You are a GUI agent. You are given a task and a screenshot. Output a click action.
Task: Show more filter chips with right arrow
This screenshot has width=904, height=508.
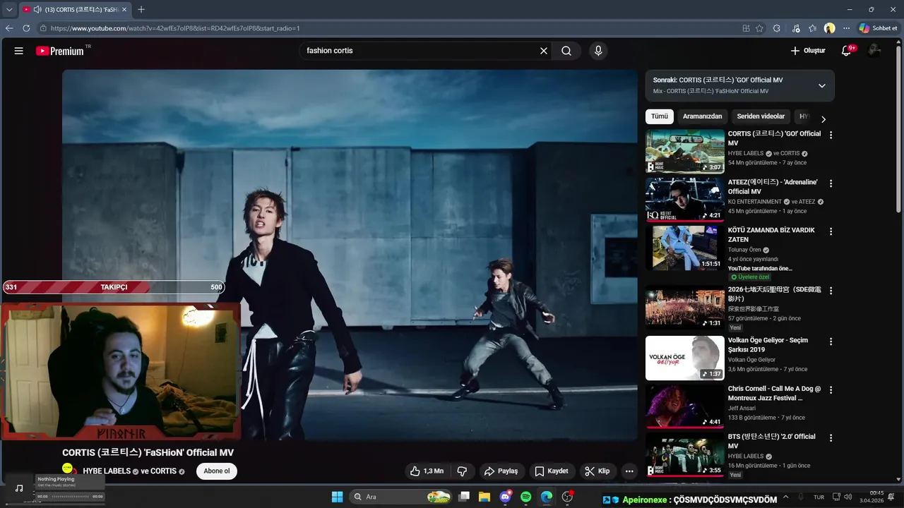click(823, 119)
